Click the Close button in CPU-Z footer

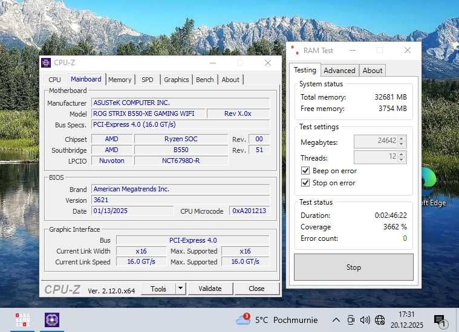tap(256, 289)
